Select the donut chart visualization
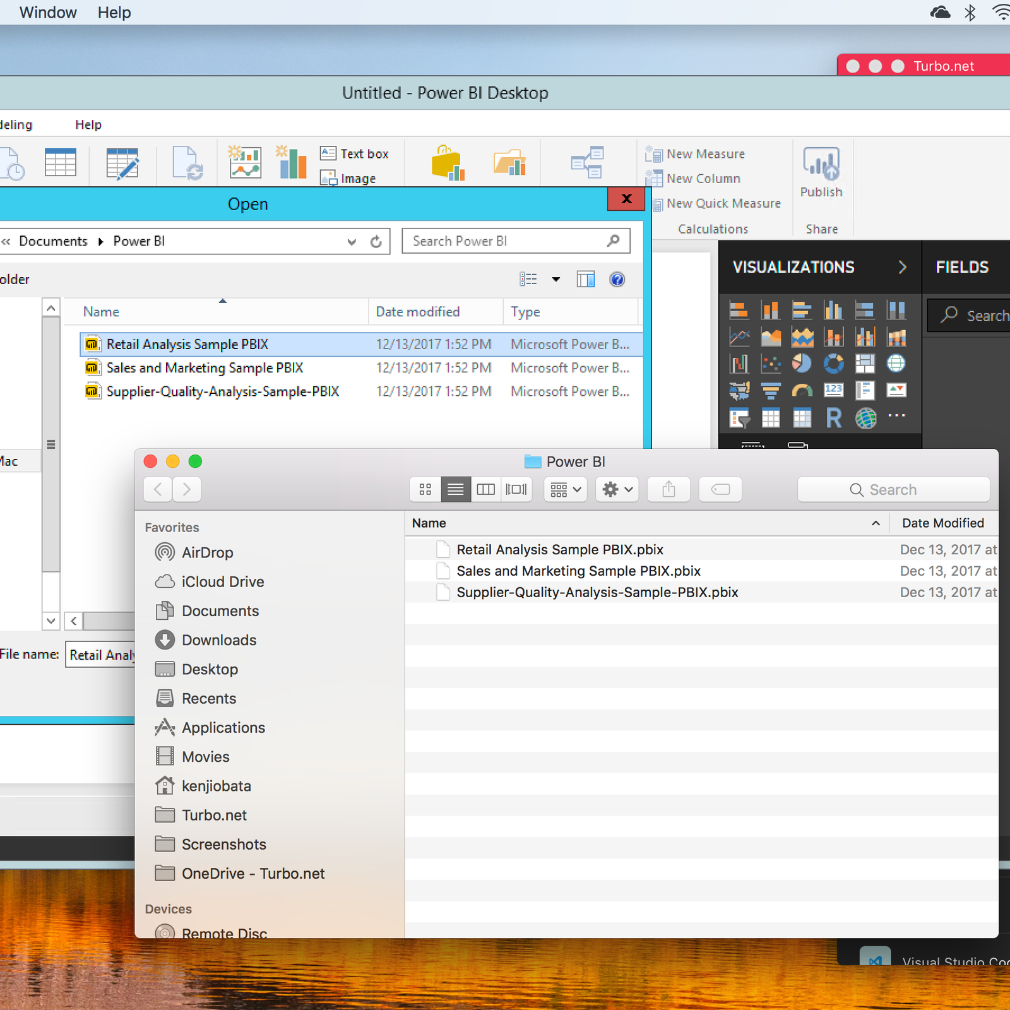 point(834,364)
